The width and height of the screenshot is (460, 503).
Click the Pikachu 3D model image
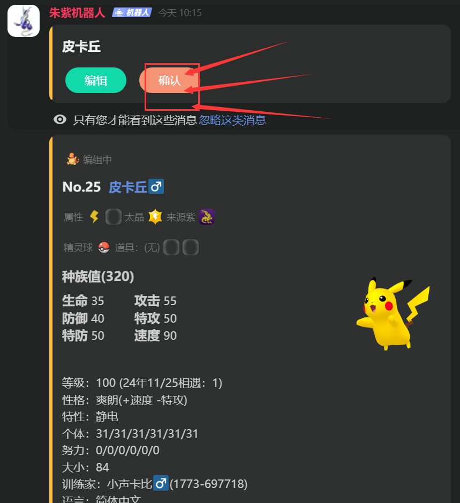click(393, 314)
